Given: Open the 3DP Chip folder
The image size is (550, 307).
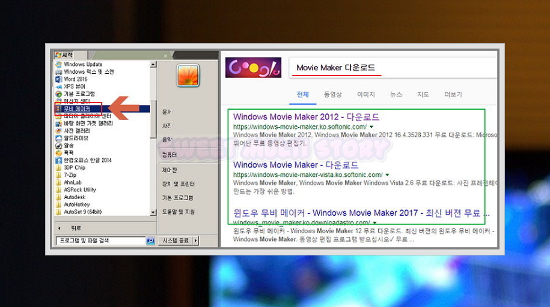Looking at the screenshot, I should pyautogui.click(x=70, y=168).
